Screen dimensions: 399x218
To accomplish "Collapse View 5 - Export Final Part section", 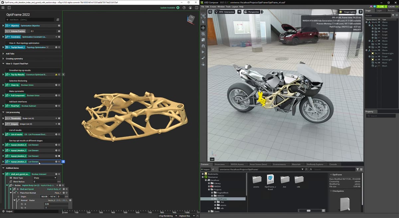I will (3, 63).
